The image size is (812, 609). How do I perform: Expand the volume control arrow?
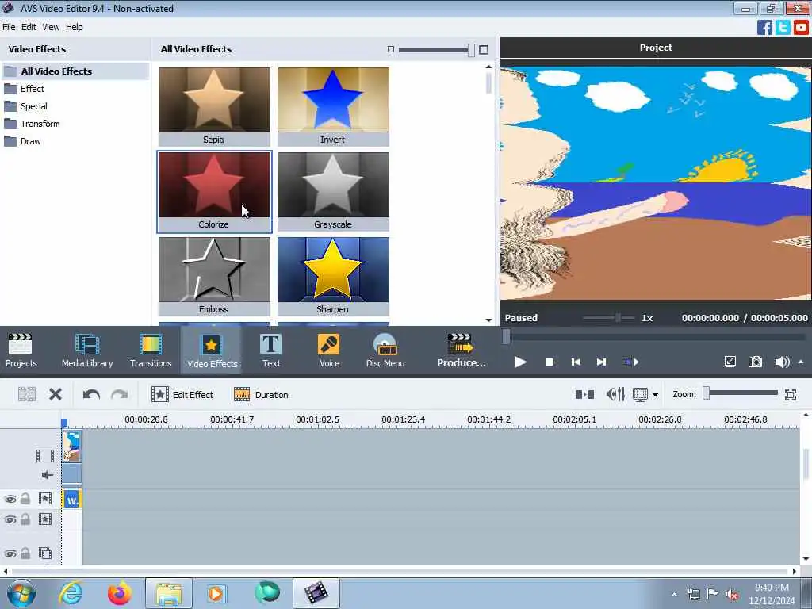click(x=801, y=362)
